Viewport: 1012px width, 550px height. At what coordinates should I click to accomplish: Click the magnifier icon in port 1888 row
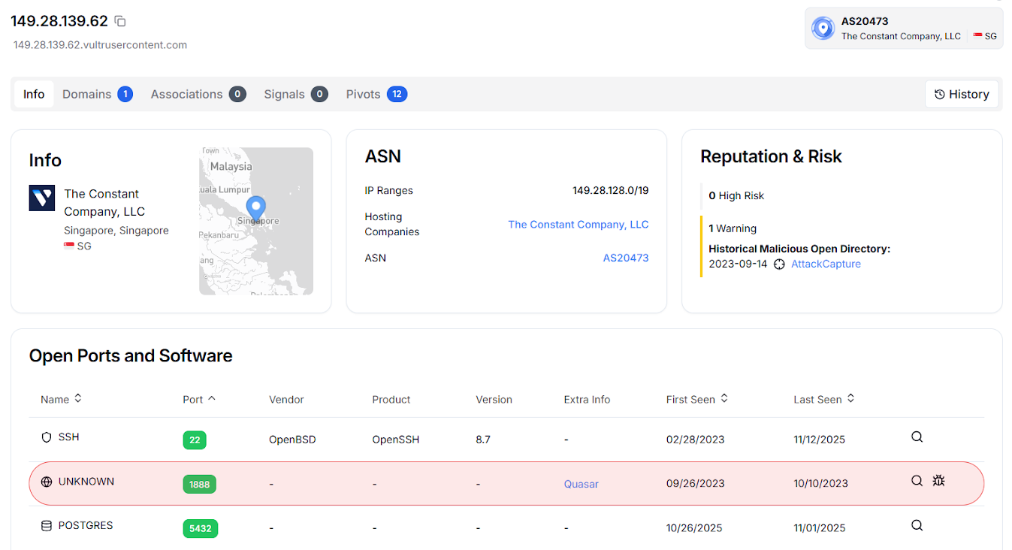pos(917,481)
